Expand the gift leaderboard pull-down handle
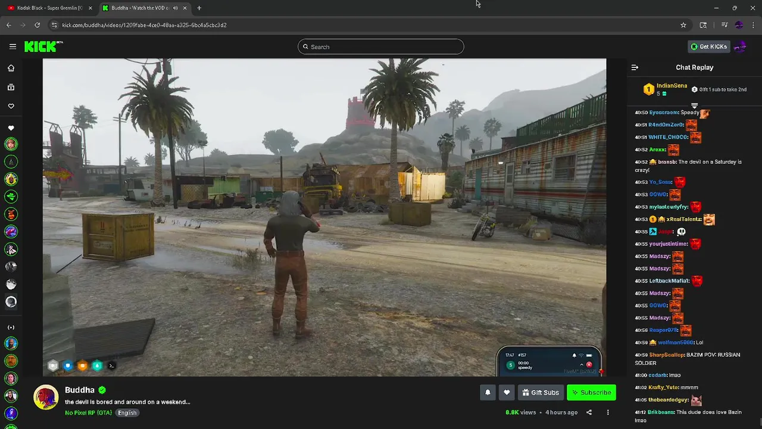762x429 pixels. (x=694, y=105)
